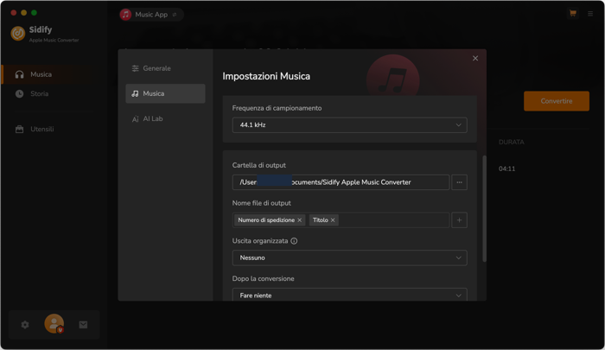Open Frequenza di campionamento dropdown

point(349,125)
